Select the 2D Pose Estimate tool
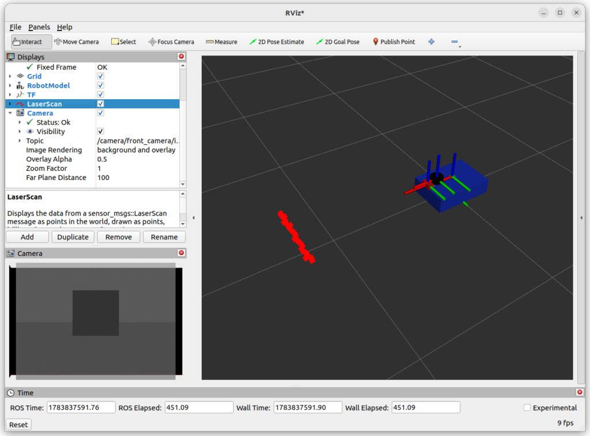Image resolution: width=590 pixels, height=436 pixels. [x=277, y=42]
